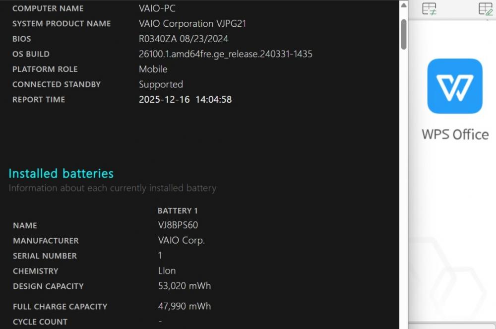Click the battery chemistry value LIon
The height and width of the screenshot is (329, 496).
[167, 271]
